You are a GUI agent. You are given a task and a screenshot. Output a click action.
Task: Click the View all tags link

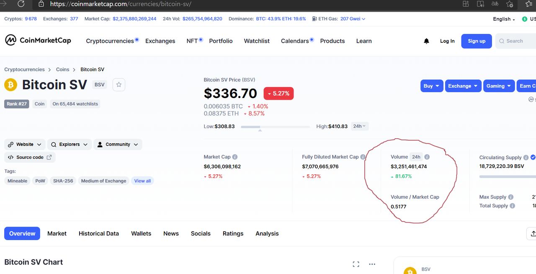[x=142, y=181]
